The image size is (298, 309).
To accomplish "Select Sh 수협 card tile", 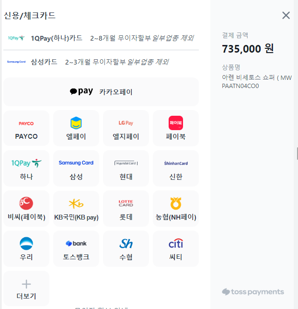I will pyautogui.click(x=126, y=249).
